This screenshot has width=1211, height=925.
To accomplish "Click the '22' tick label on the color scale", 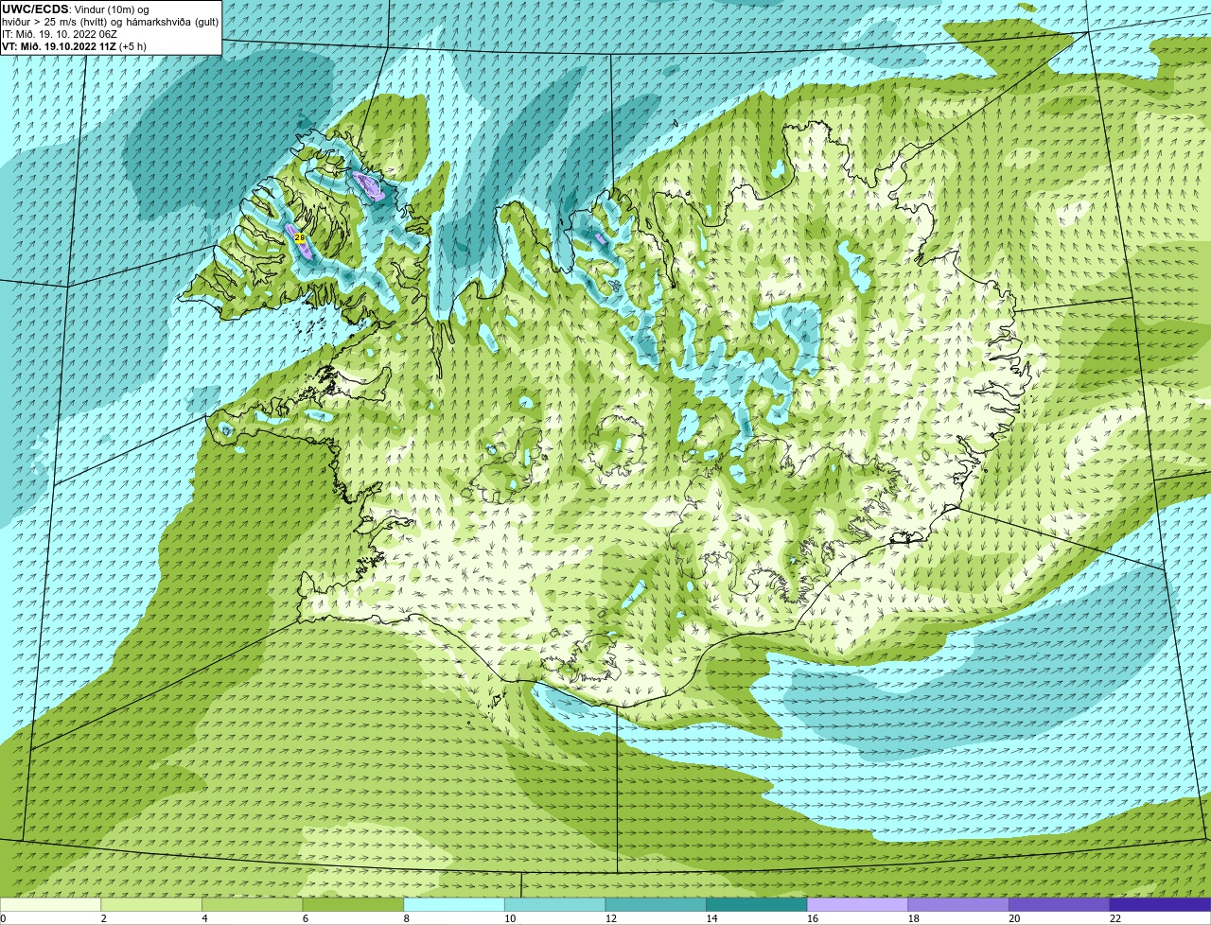I will point(1114,918).
